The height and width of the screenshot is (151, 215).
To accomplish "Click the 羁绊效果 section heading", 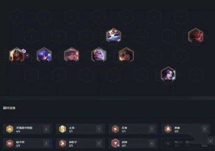I will click(9, 108).
